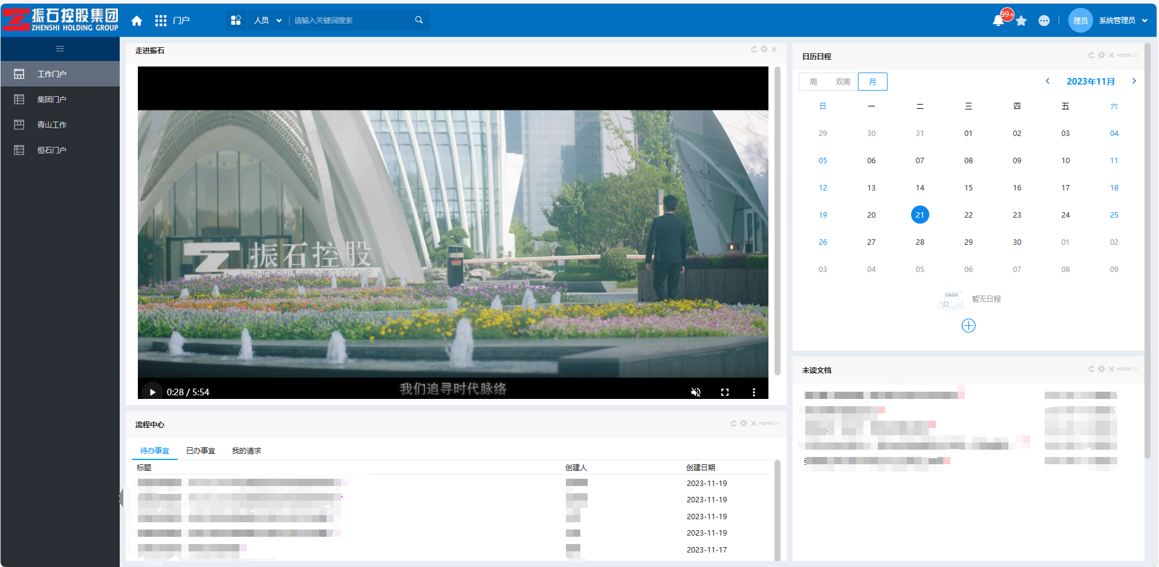1159x567 pixels.
Task: Open settings gear of 流程中心 panel
Action: (x=744, y=424)
